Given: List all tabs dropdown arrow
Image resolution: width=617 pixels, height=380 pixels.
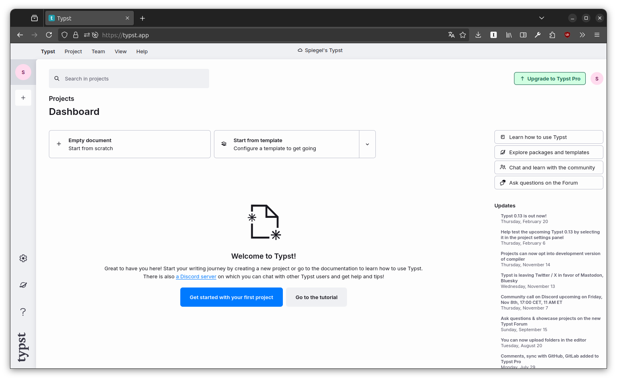Looking at the screenshot, I should point(542,18).
